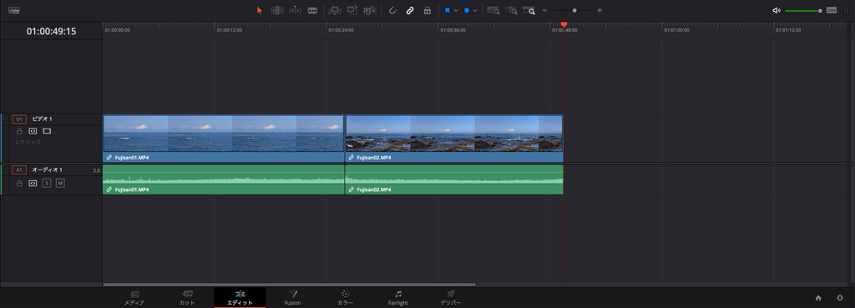
Task: Click the minus zoom out button
Action: point(544,10)
